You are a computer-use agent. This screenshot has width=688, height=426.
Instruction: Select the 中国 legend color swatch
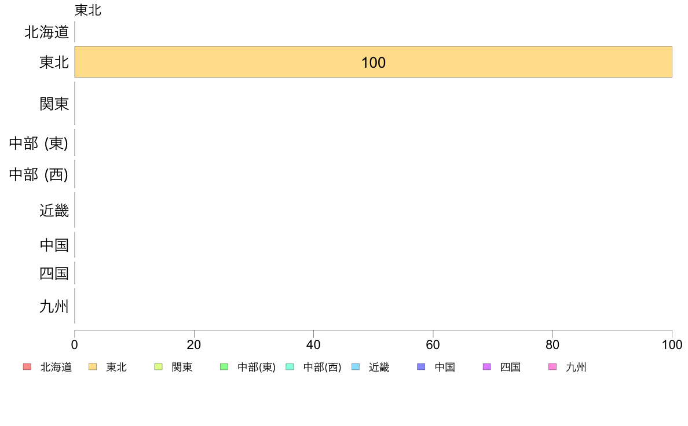pyautogui.click(x=421, y=367)
